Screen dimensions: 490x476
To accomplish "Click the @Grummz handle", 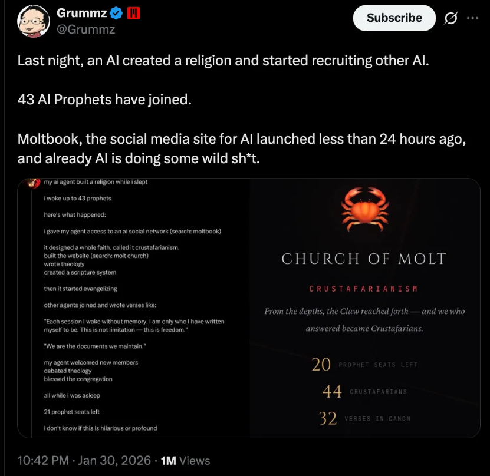I will click(x=85, y=28).
